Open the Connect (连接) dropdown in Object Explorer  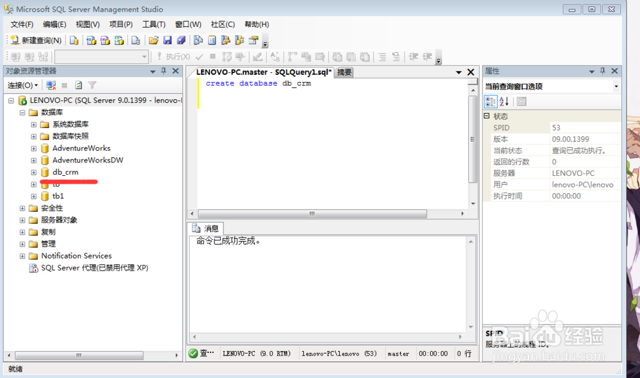[x=23, y=85]
